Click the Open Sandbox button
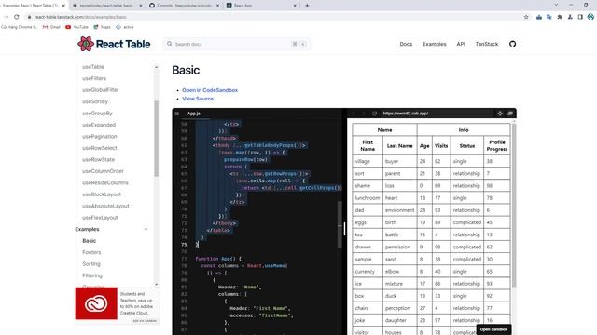Image resolution: width=597 pixels, height=335 pixels. [493, 329]
